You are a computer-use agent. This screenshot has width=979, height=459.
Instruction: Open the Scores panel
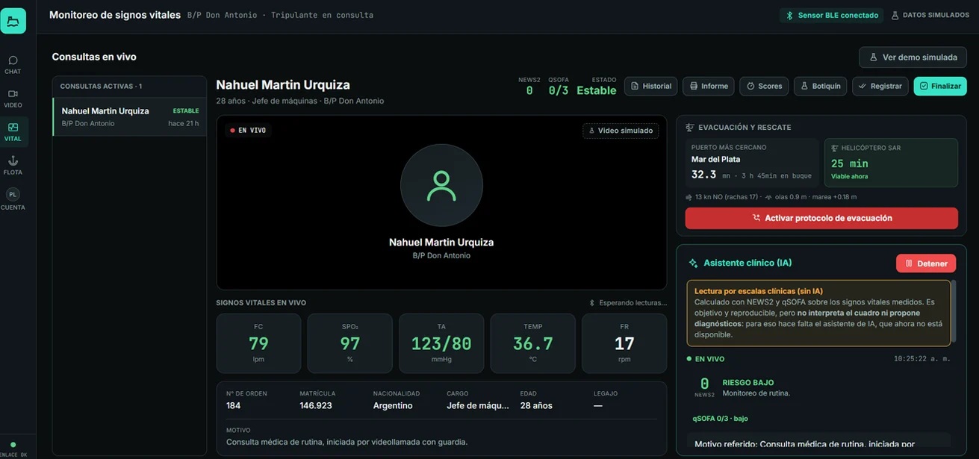764,86
